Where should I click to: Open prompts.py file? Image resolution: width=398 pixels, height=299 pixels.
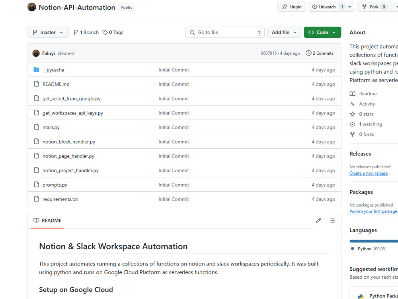(x=55, y=185)
